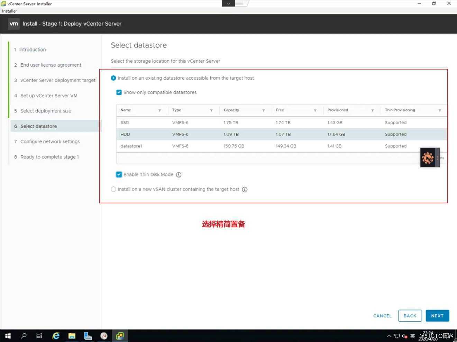Toggle Enable Thin Disk Mode checkbox
This screenshot has height=342, width=457.
tap(119, 174)
